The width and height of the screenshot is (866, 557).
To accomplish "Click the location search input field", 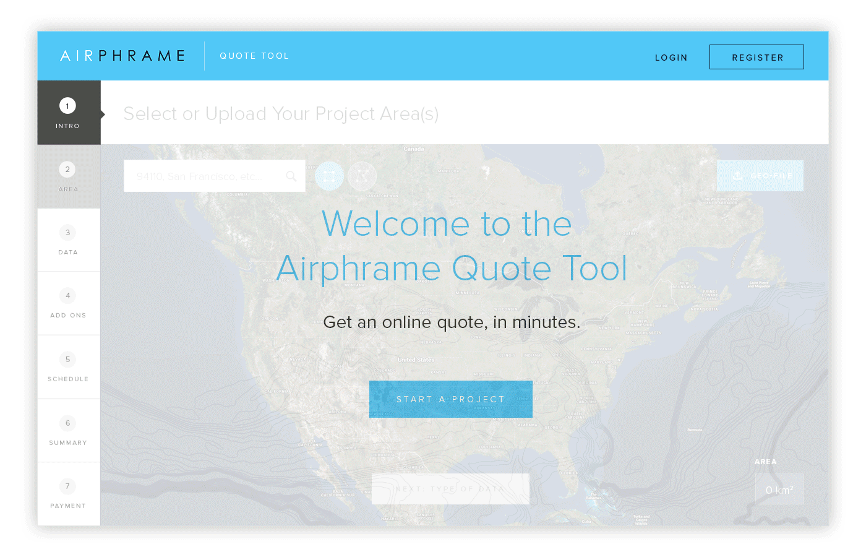I will (214, 176).
